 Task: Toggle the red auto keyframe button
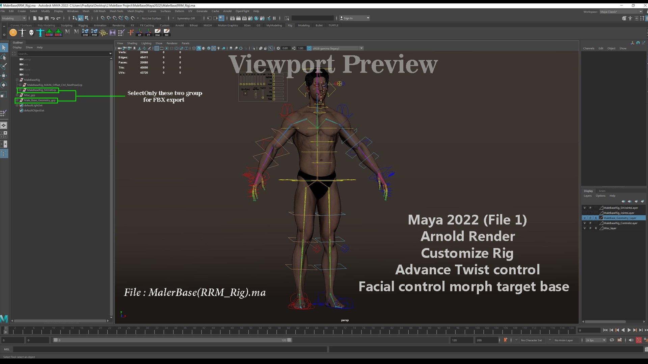[x=639, y=340]
